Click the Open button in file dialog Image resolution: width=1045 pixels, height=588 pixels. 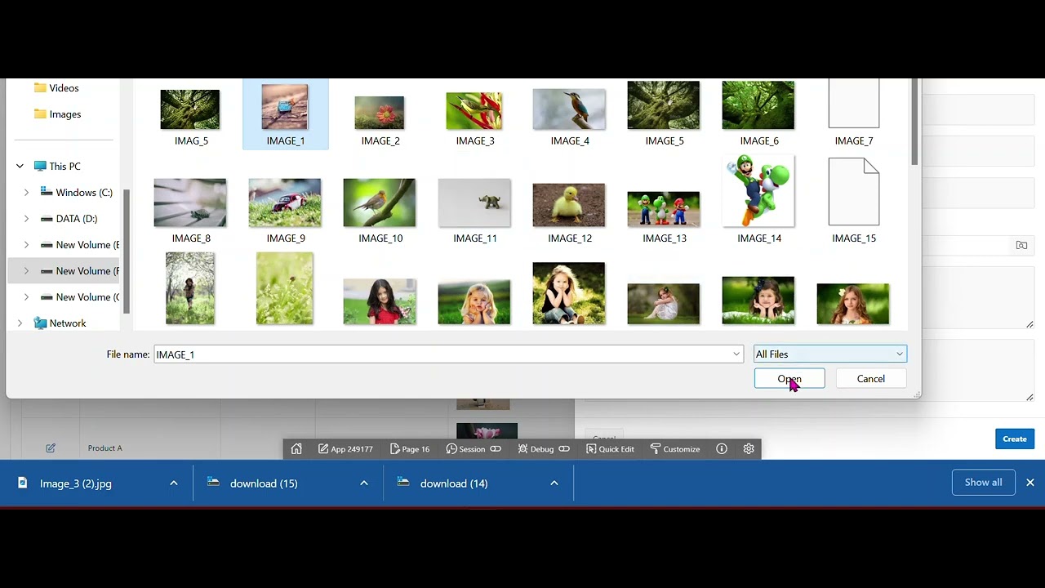tap(789, 379)
